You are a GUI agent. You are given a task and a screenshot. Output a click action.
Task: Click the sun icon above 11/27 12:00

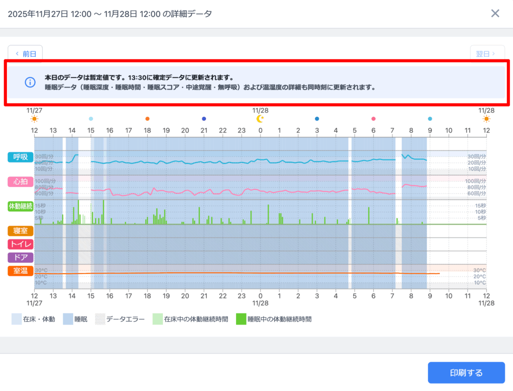(34, 118)
